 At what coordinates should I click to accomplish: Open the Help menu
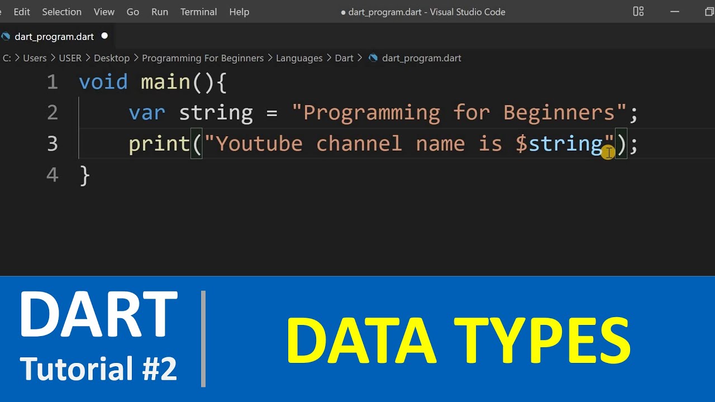tap(239, 12)
